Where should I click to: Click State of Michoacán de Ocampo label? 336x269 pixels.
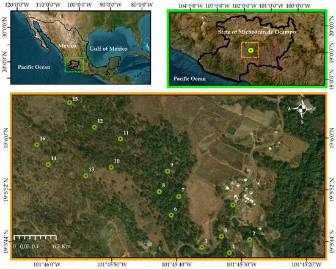click(257, 32)
